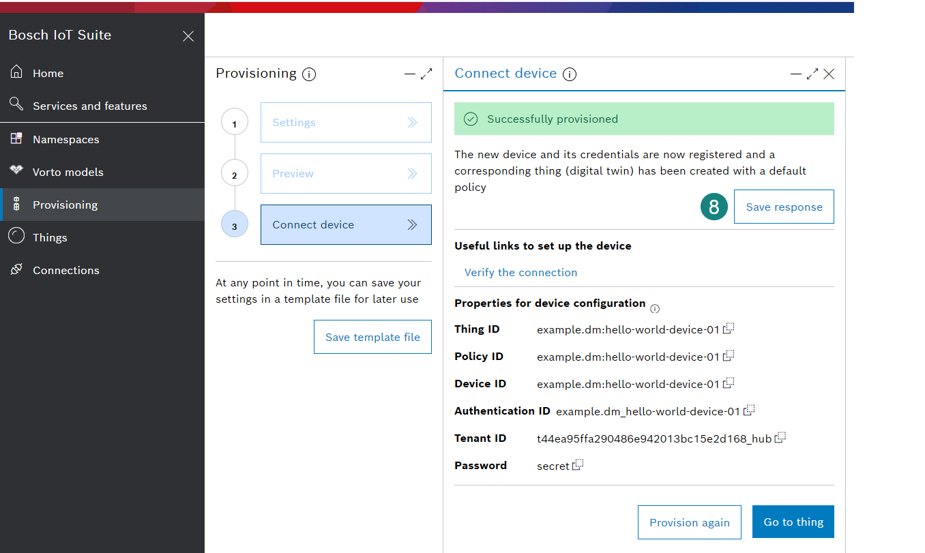
Task: Click the Authentication ID text example.dm_hello-world-device-01
Action: (648, 411)
